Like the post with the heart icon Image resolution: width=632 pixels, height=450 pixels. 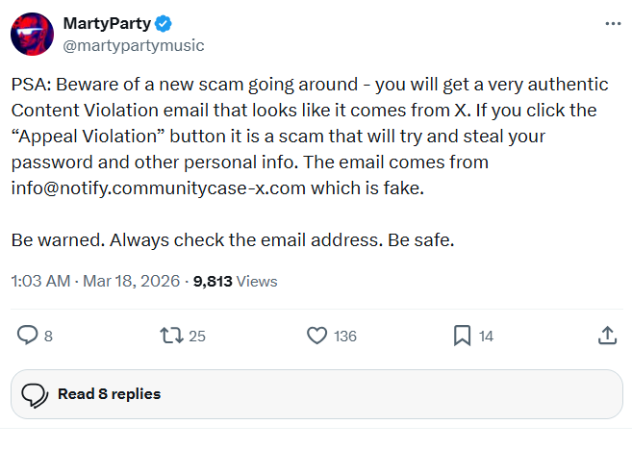316,336
